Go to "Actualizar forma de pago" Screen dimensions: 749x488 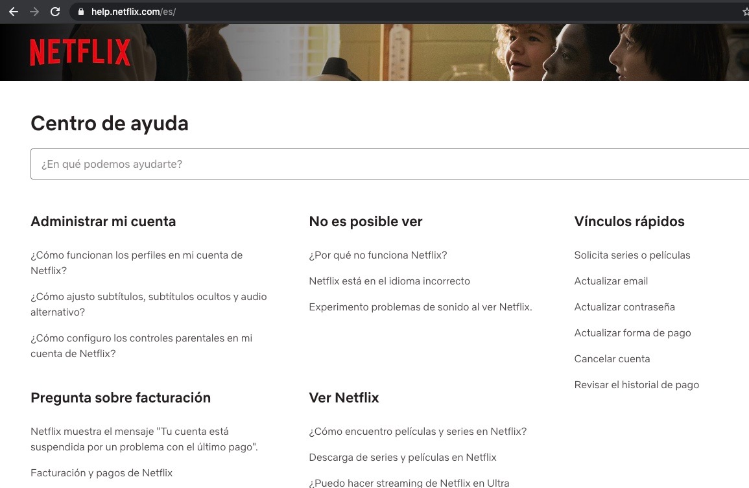click(632, 333)
